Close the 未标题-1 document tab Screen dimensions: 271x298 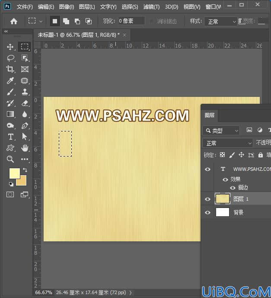pyautogui.click(x=124, y=35)
